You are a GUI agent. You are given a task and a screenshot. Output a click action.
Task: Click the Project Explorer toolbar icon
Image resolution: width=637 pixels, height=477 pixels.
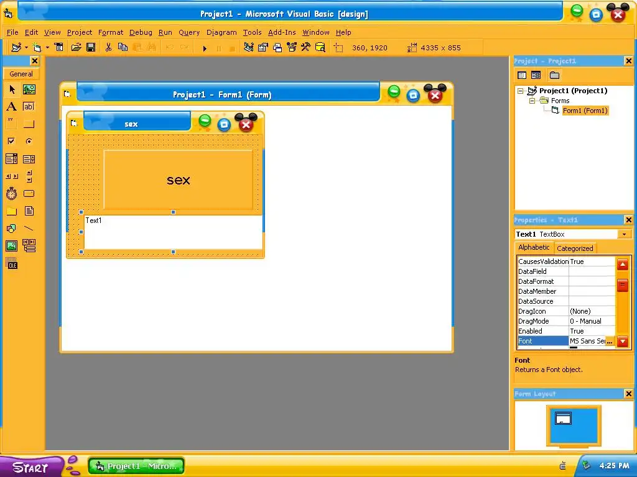[249, 47]
